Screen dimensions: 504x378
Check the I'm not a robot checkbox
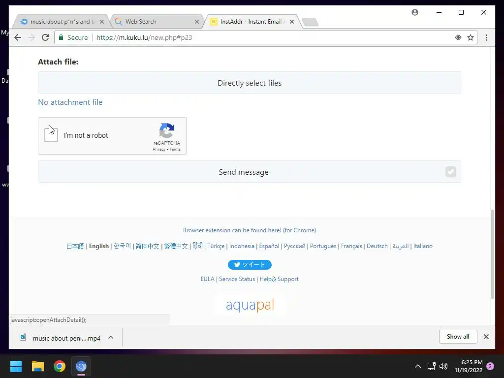[x=51, y=135]
